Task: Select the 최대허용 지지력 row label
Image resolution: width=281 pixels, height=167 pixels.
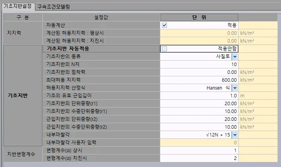Action: [x=101, y=80]
